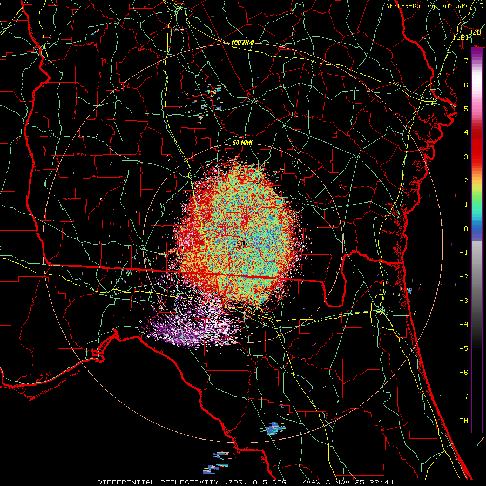486x486 pixels.
Task: Click the "6" value on the color scale
Action: click(466, 85)
